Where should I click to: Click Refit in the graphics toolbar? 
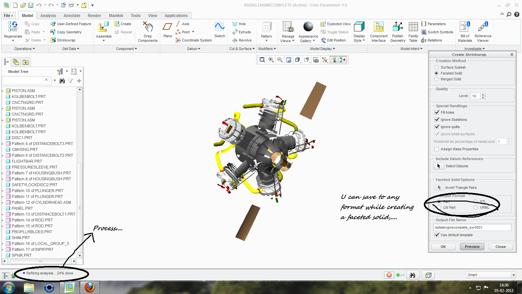[x=262, y=60]
